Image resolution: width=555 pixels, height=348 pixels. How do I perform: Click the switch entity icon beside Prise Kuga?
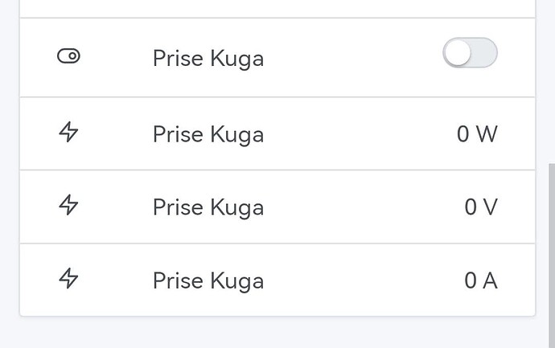[69, 57]
